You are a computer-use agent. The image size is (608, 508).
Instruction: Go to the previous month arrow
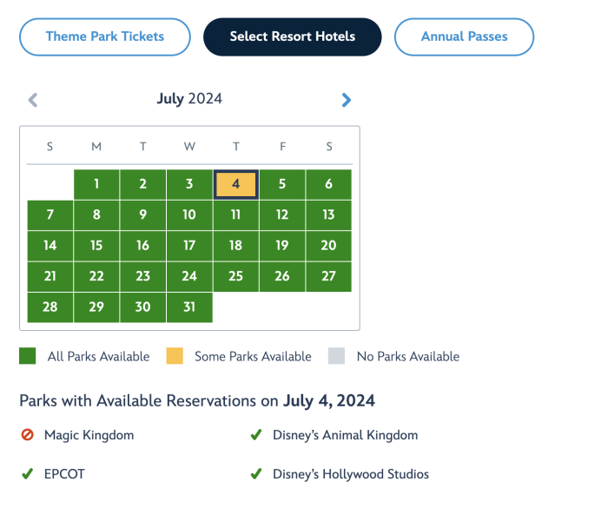click(33, 100)
